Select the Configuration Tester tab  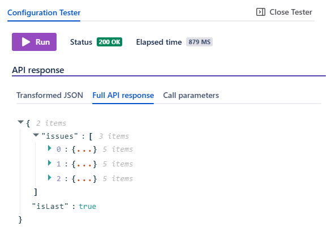44,12
